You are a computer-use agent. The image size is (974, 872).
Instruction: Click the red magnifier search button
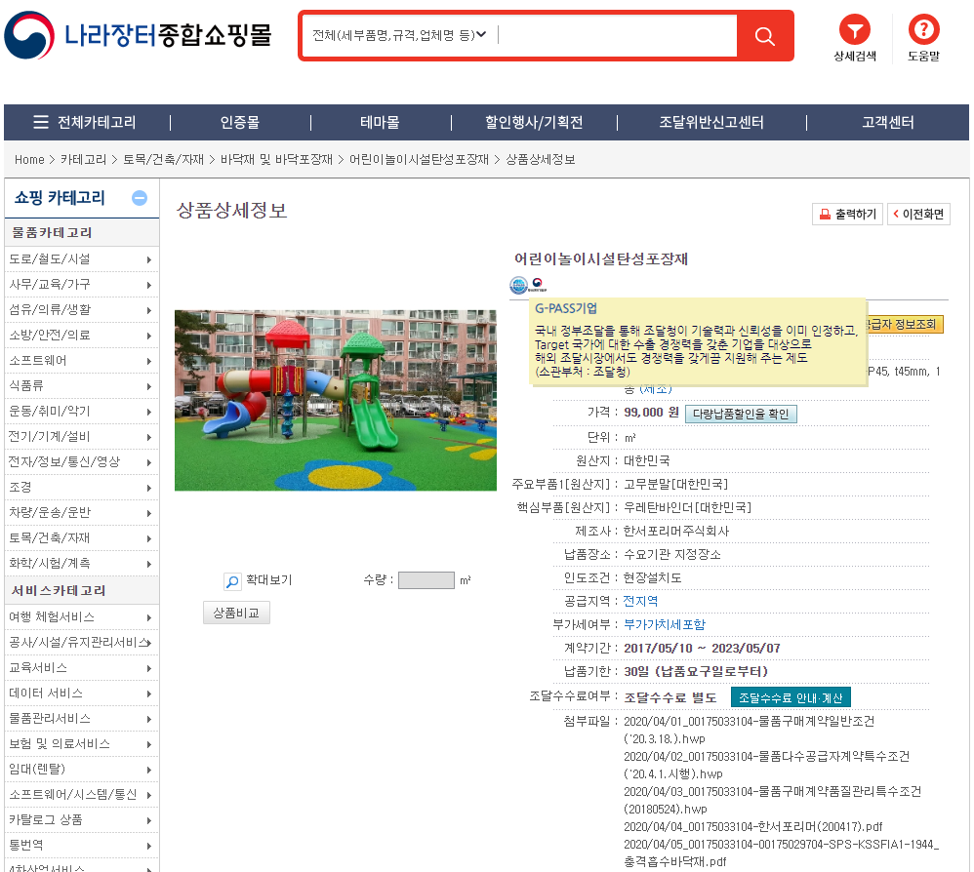[x=765, y=36]
